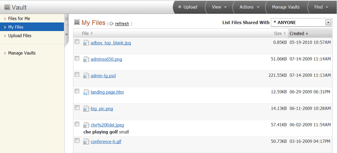337x153 pixels.
Task: Toggle checkbox for conference-6.gif
Action: coord(77,141)
